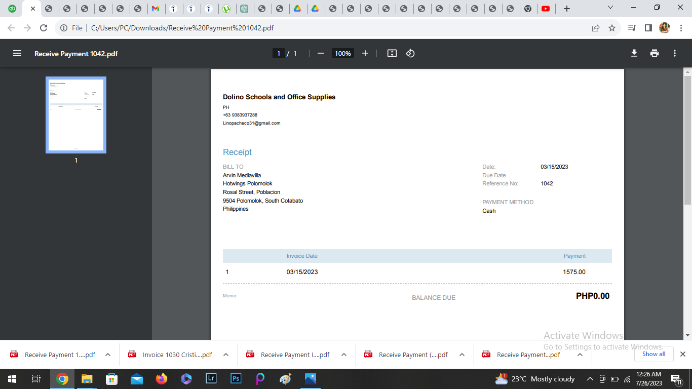The image size is (692, 389).
Task: Click the Fit to page icon
Action: point(392,53)
